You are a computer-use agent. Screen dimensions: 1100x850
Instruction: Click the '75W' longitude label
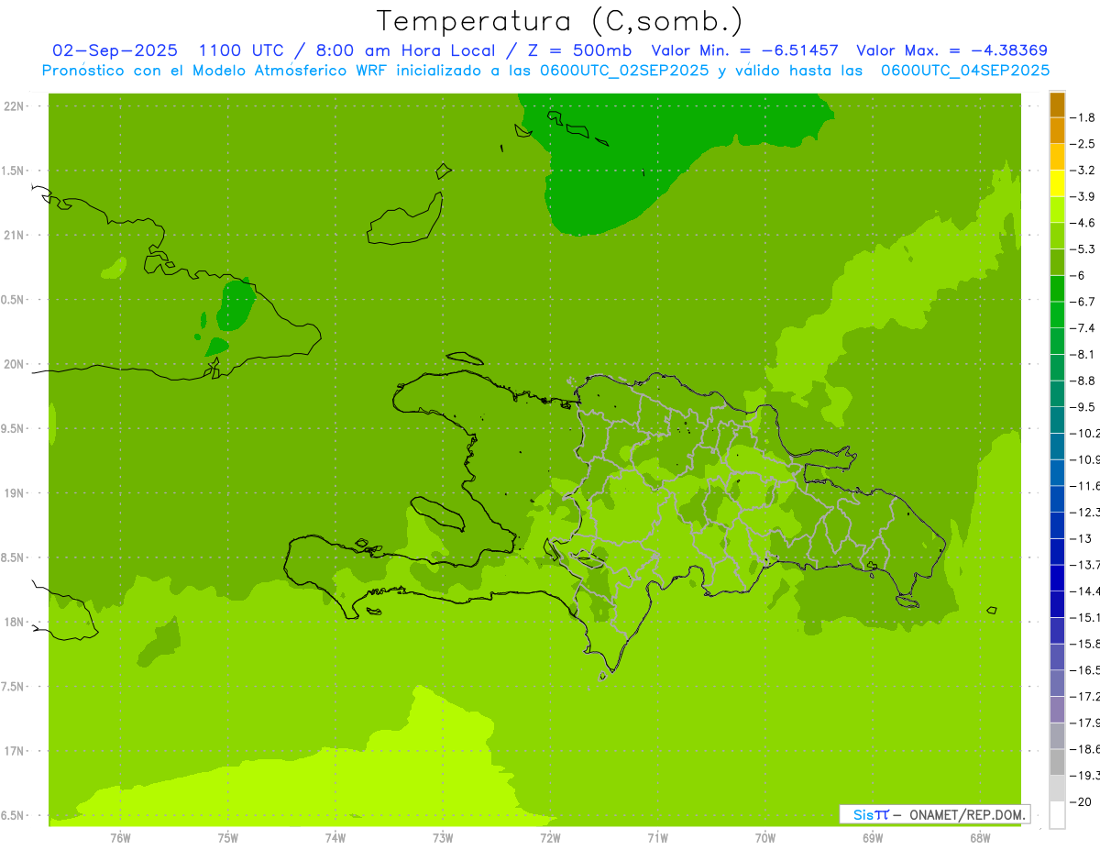coord(228,837)
